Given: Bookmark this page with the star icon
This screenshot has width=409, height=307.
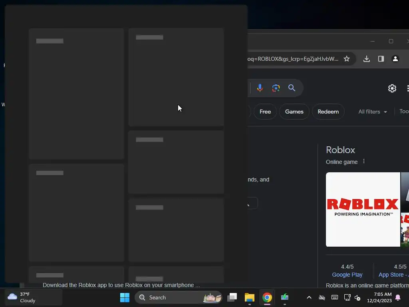Looking at the screenshot, I should [x=346, y=59].
